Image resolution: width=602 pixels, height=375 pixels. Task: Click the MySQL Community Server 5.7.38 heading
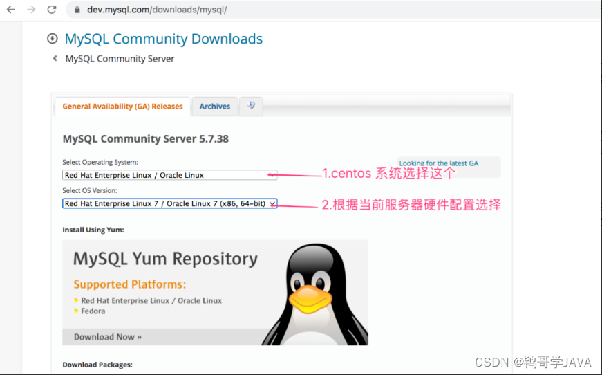[x=146, y=138]
